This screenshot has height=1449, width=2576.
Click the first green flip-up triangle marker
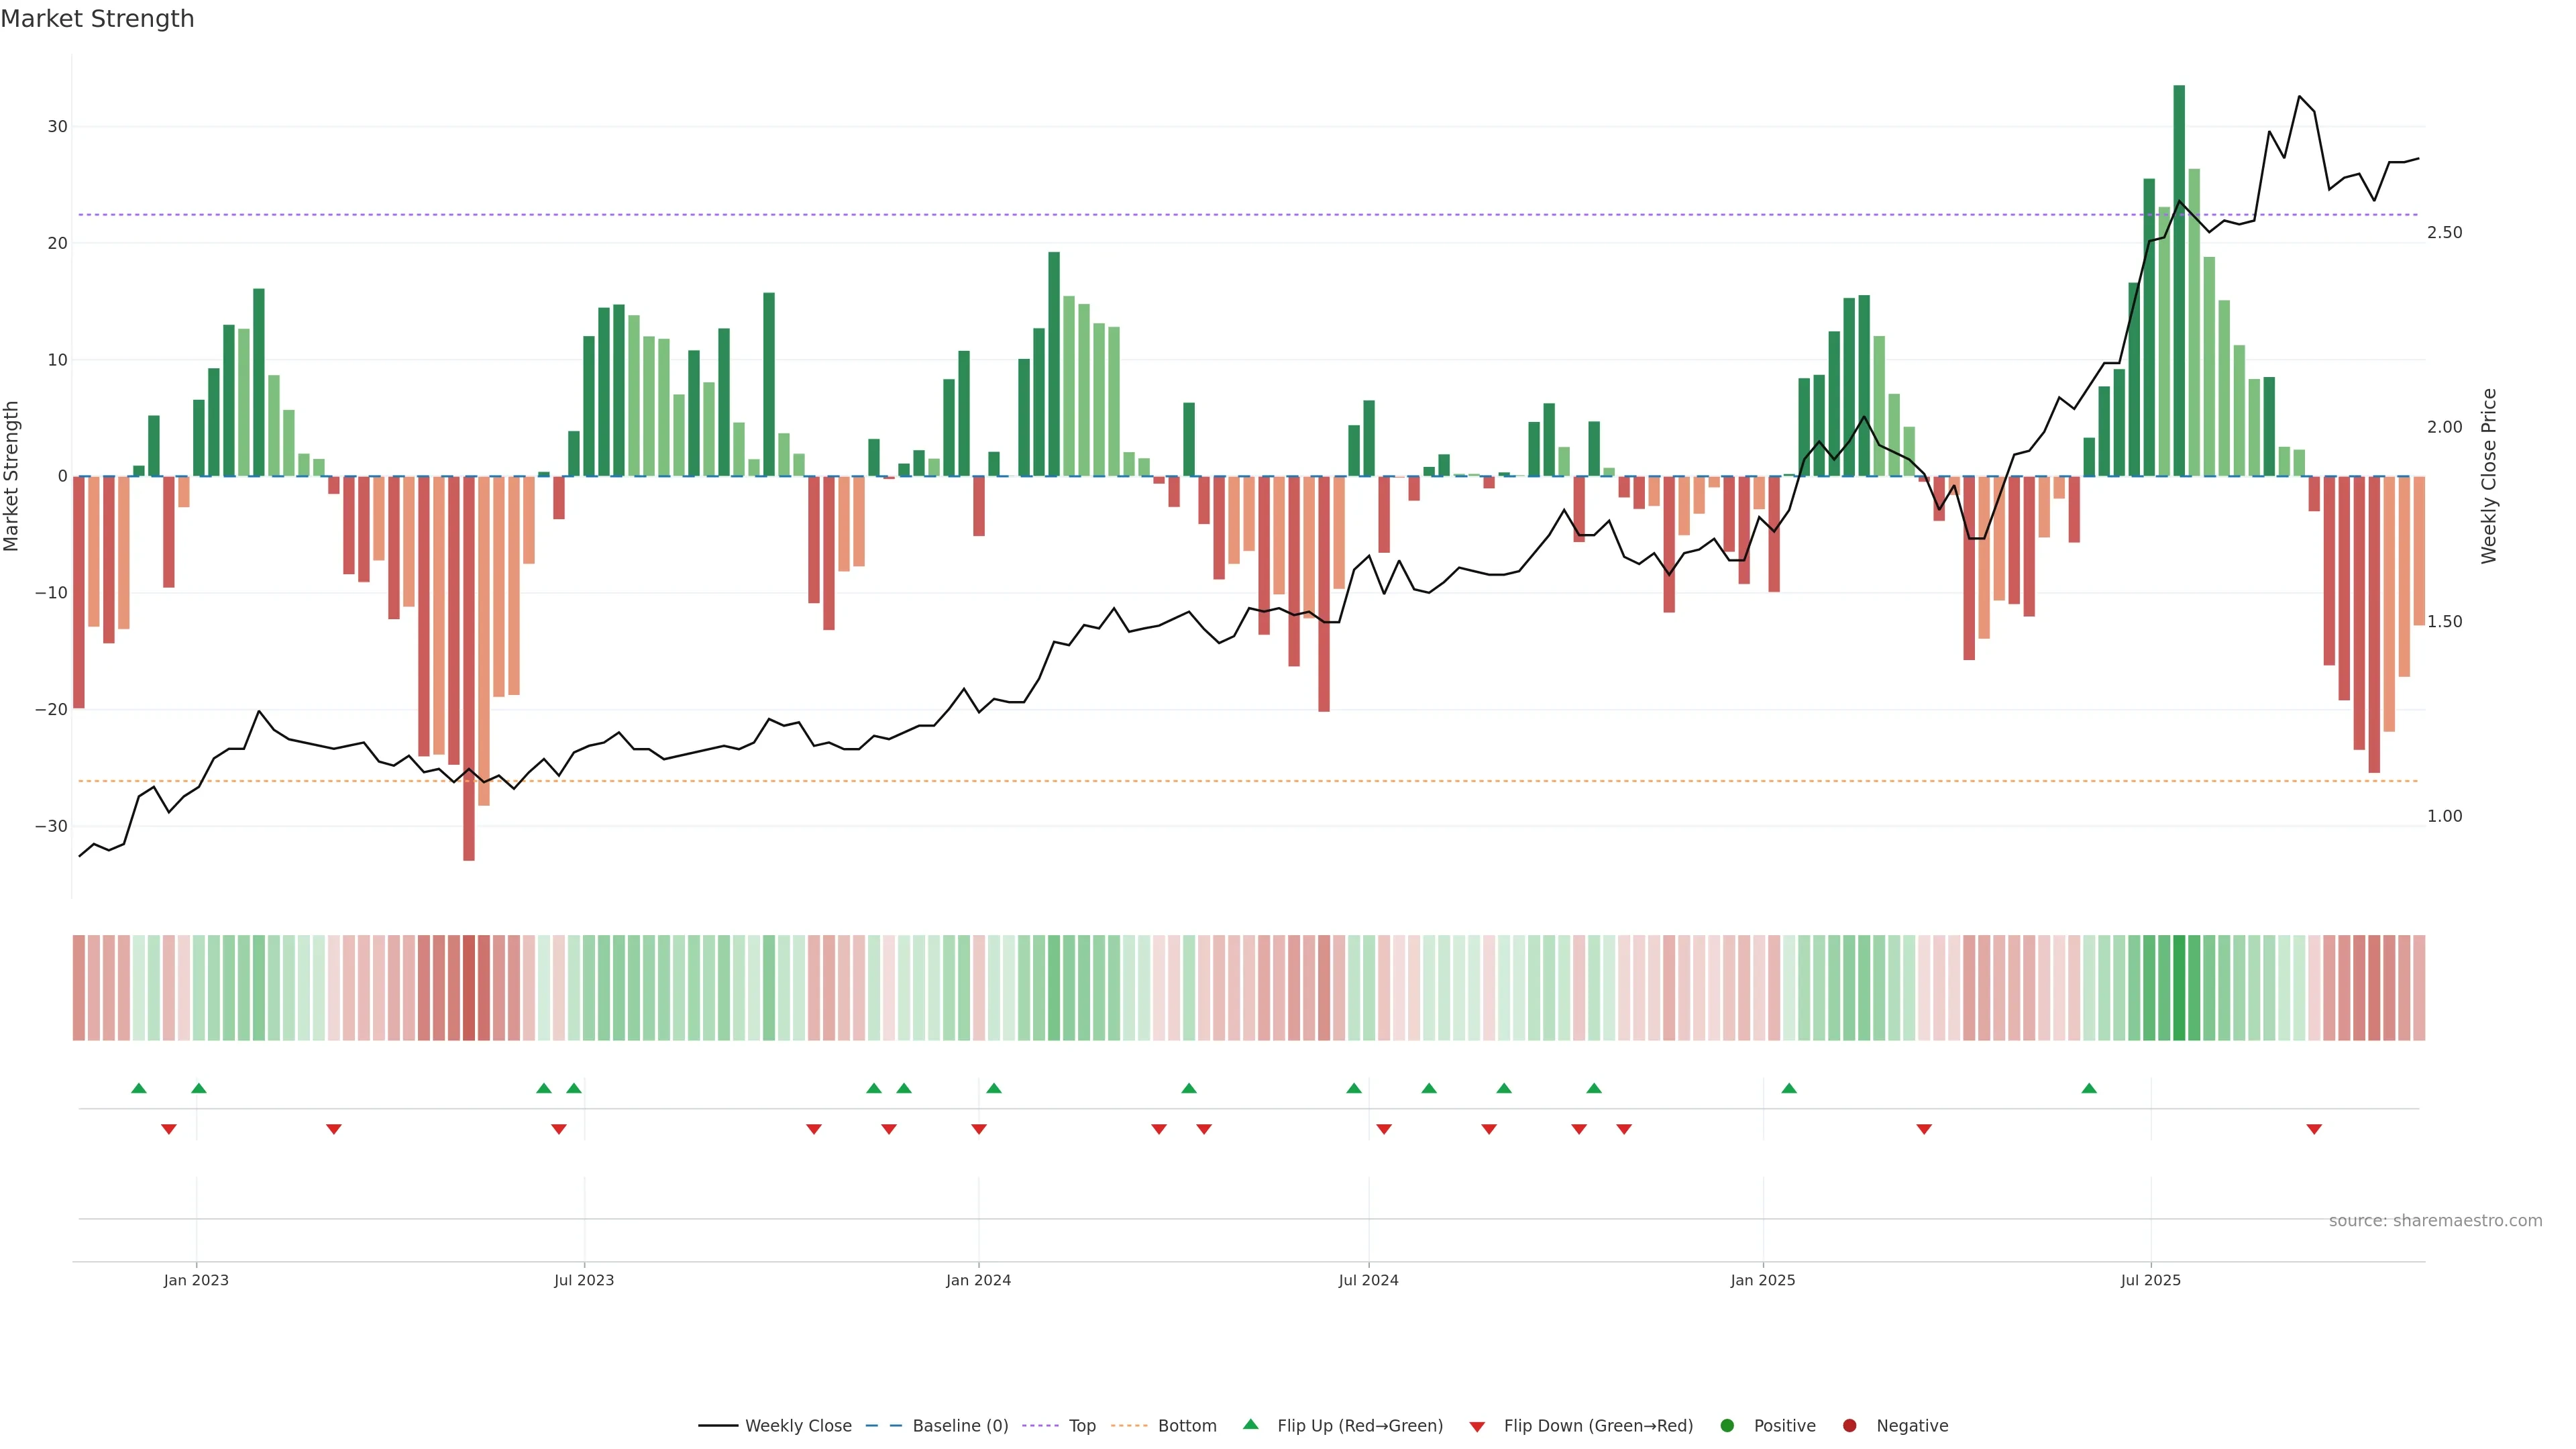pos(139,1088)
